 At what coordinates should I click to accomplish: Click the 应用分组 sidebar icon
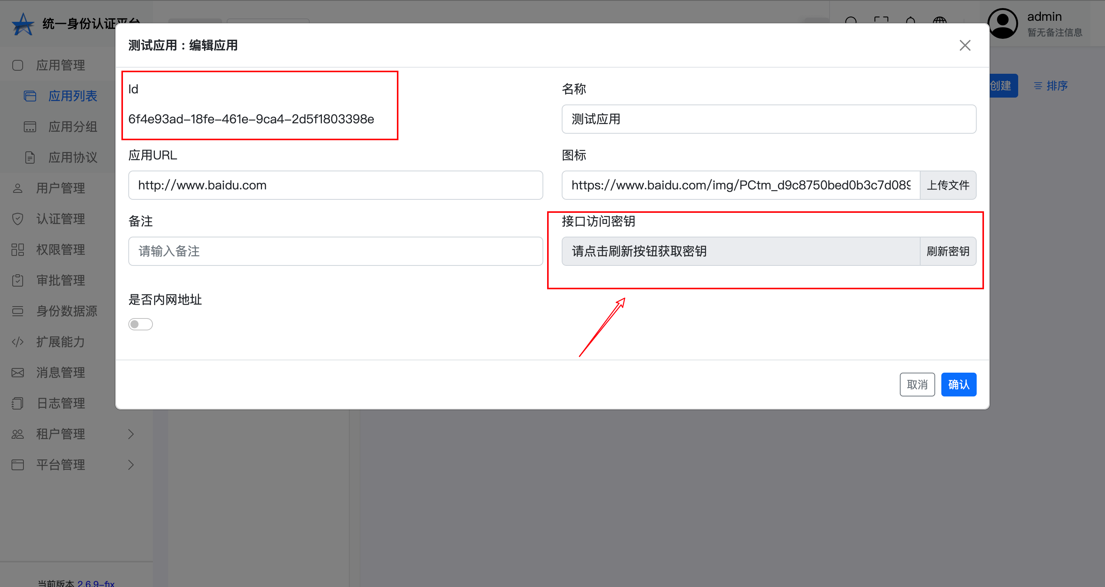[30, 127]
